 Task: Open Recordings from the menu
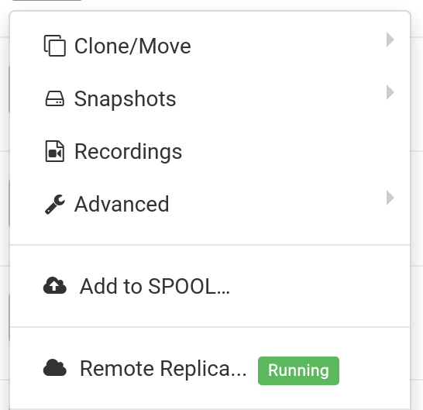(x=210, y=151)
